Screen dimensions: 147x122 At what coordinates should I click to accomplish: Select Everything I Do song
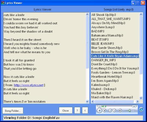[115, 68]
